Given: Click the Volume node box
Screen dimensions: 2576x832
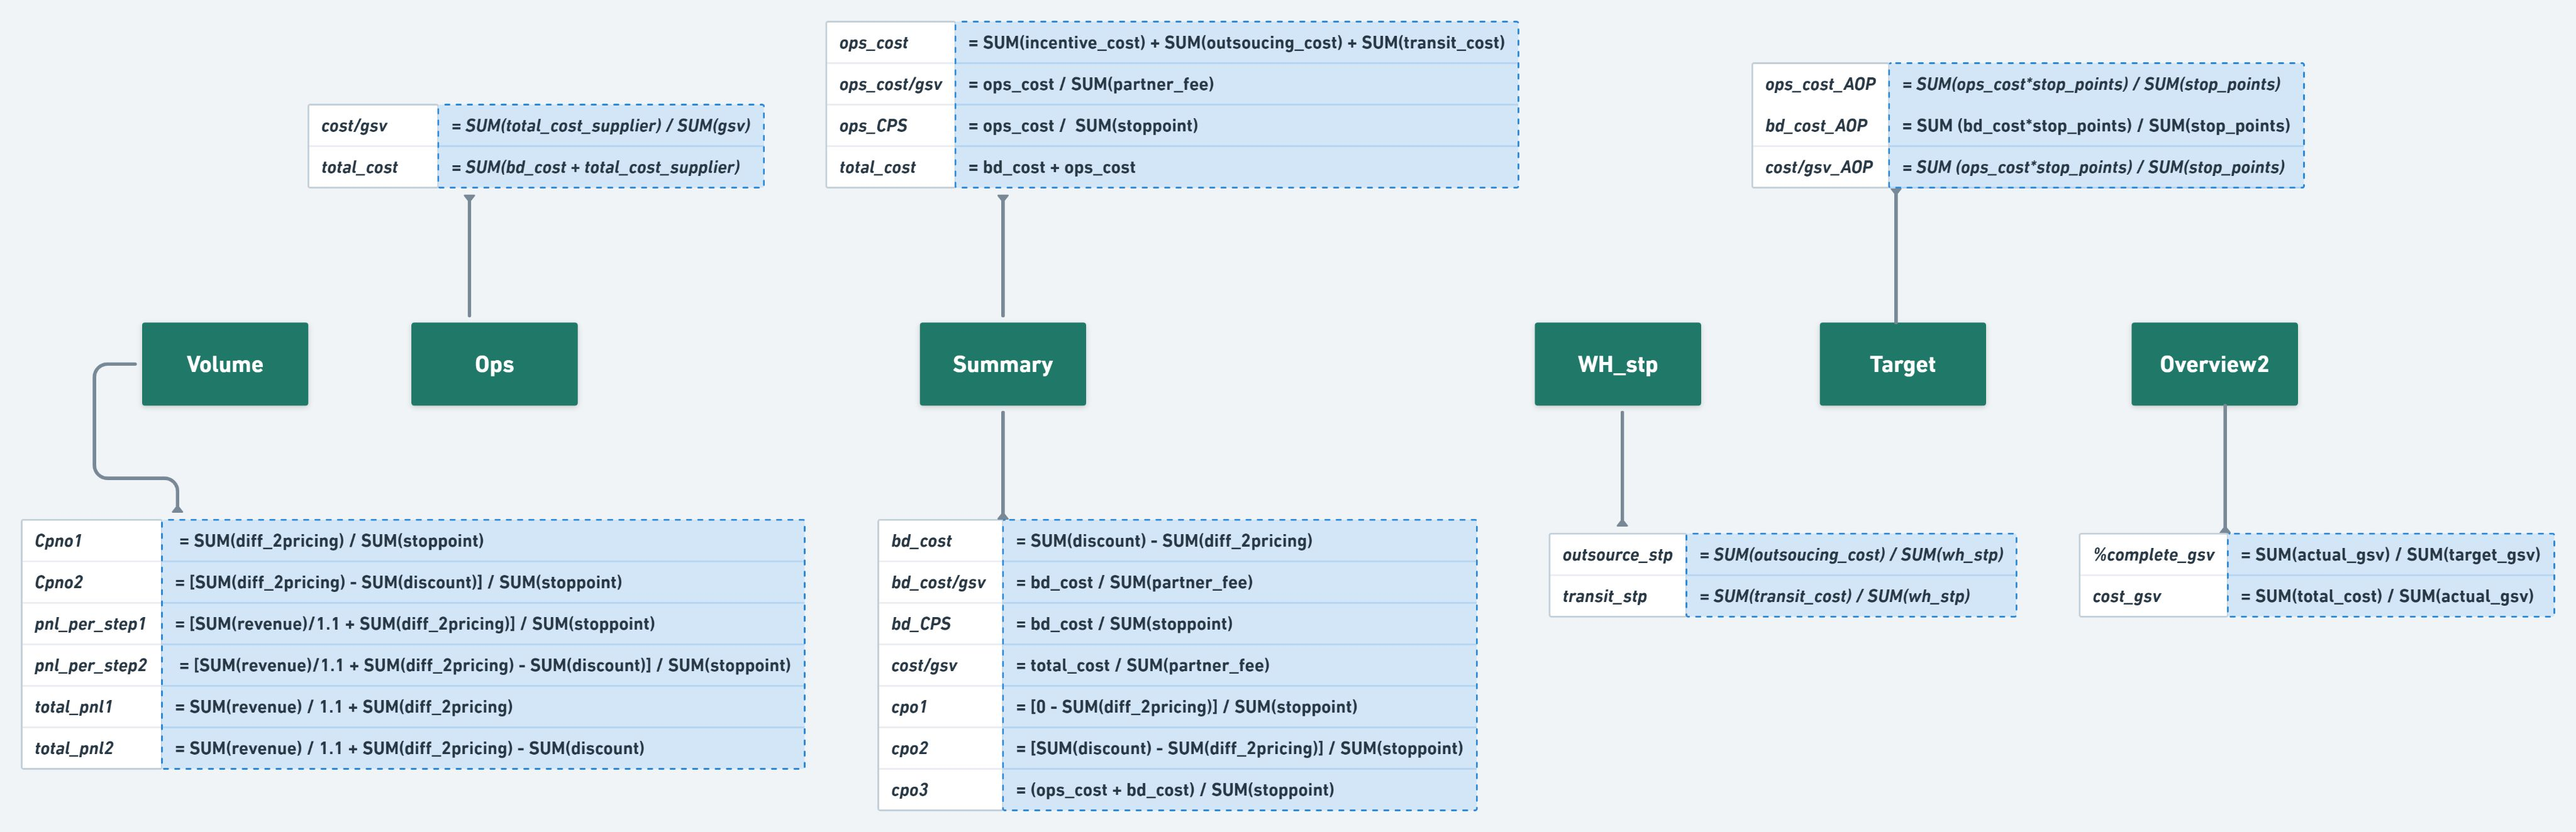Looking at the screenshot, I should tap(224, 364).
